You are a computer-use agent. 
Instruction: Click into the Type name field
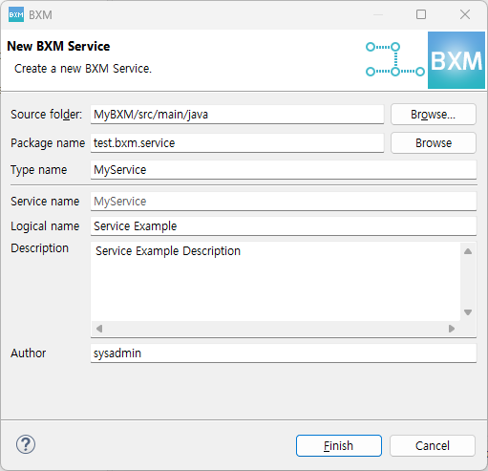click(284, 170)
